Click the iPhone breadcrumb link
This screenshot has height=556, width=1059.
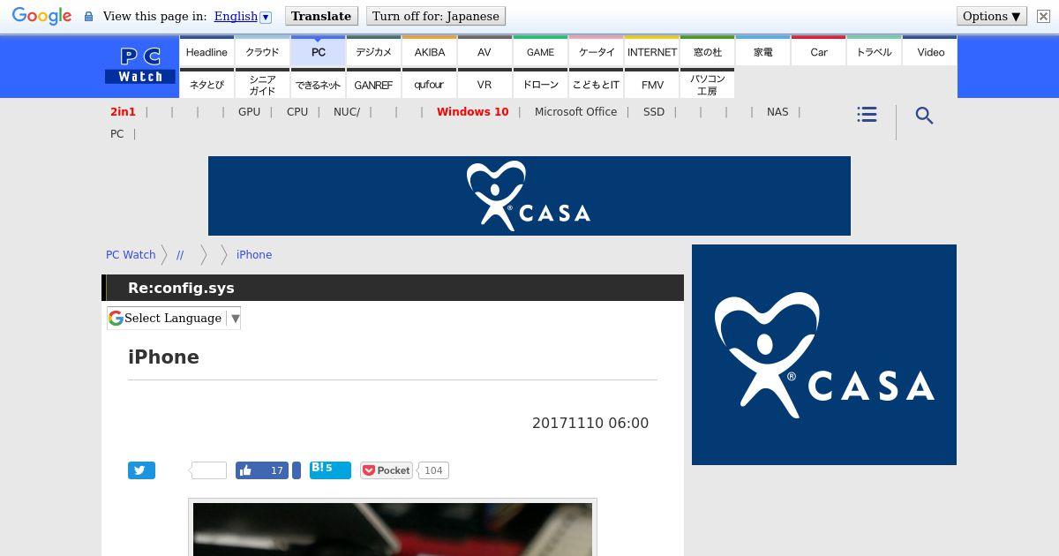tap(254, 254)
